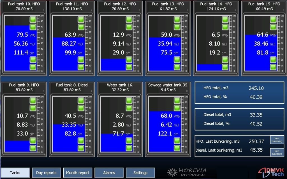Switch to the Day reports tab
This screenshot has height=179, width=287.
(46, 173)
